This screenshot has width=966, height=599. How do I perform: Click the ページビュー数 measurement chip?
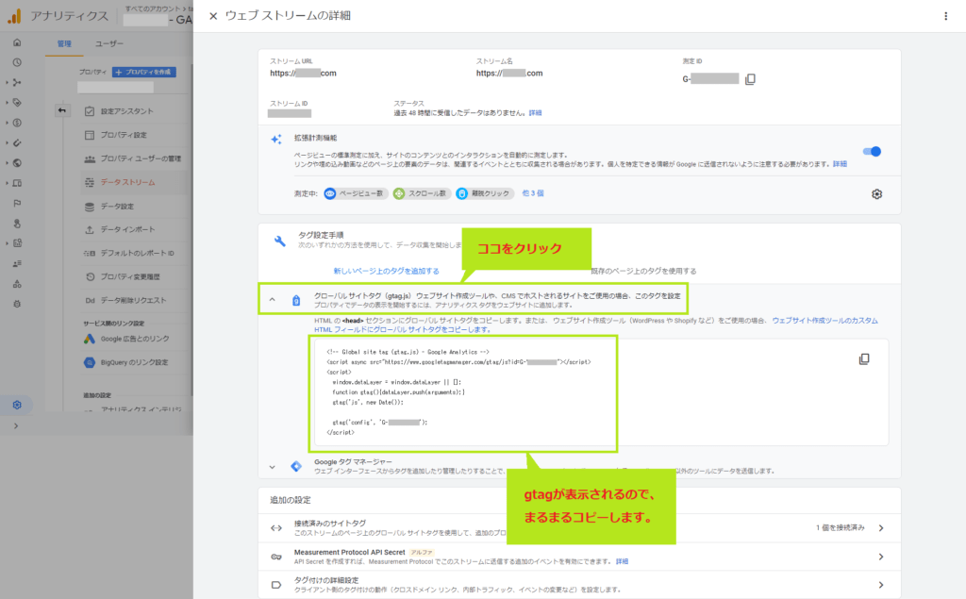pos(356,193)
